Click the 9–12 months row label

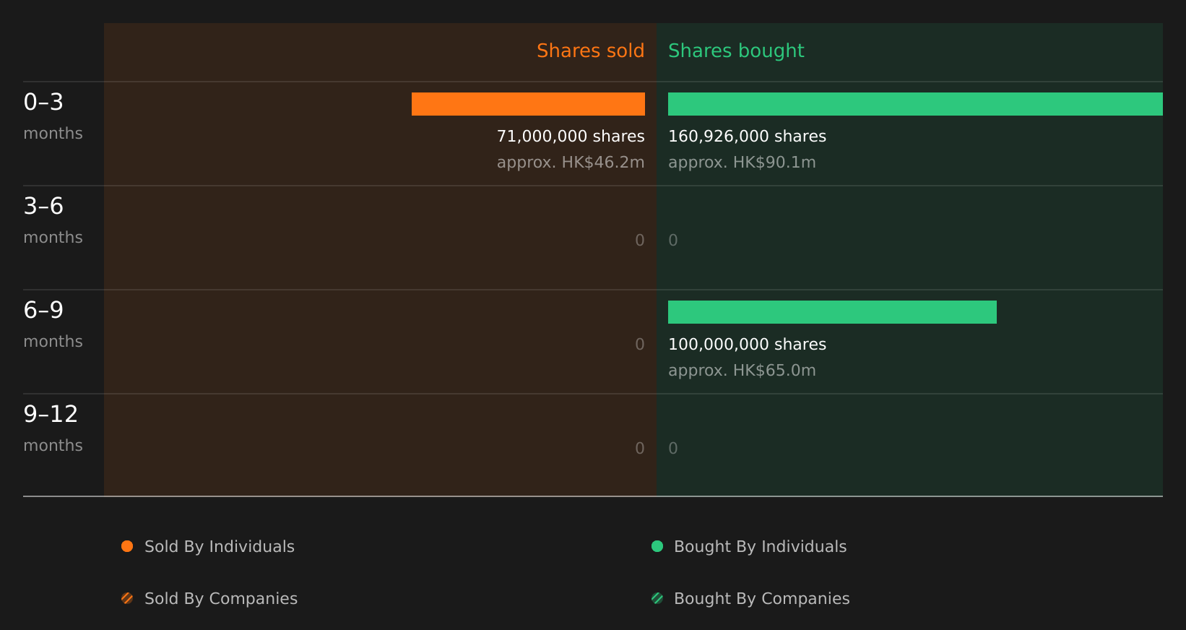tap(53, 428)
